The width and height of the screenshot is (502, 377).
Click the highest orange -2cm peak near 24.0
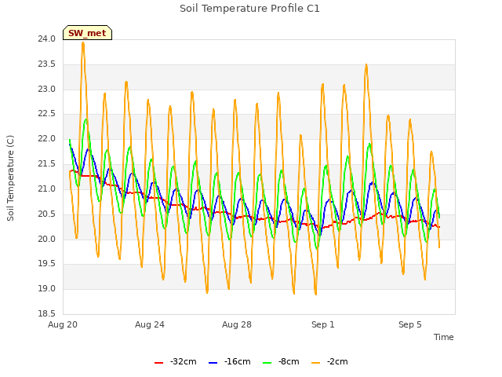(x=83, y=43)
